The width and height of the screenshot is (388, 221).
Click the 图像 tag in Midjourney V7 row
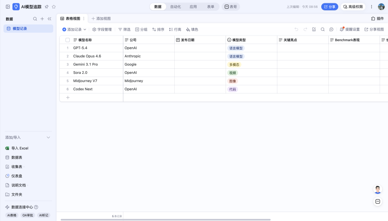232,81
